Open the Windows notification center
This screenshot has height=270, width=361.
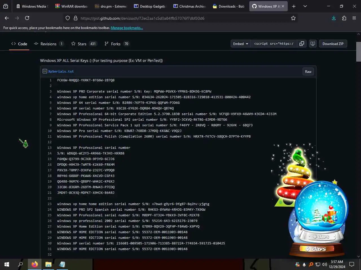352,264
